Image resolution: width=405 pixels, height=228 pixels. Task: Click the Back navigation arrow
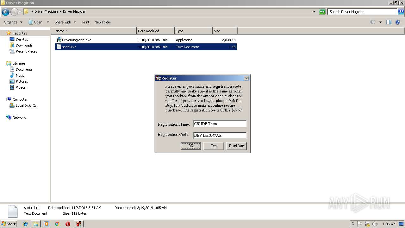(x=5, y=12)
